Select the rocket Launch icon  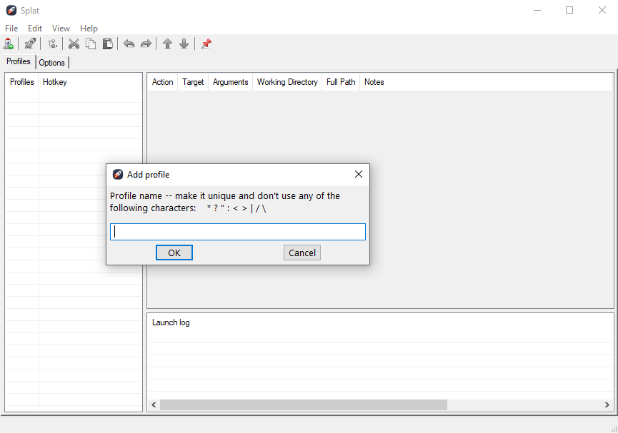tap(30, 44)
